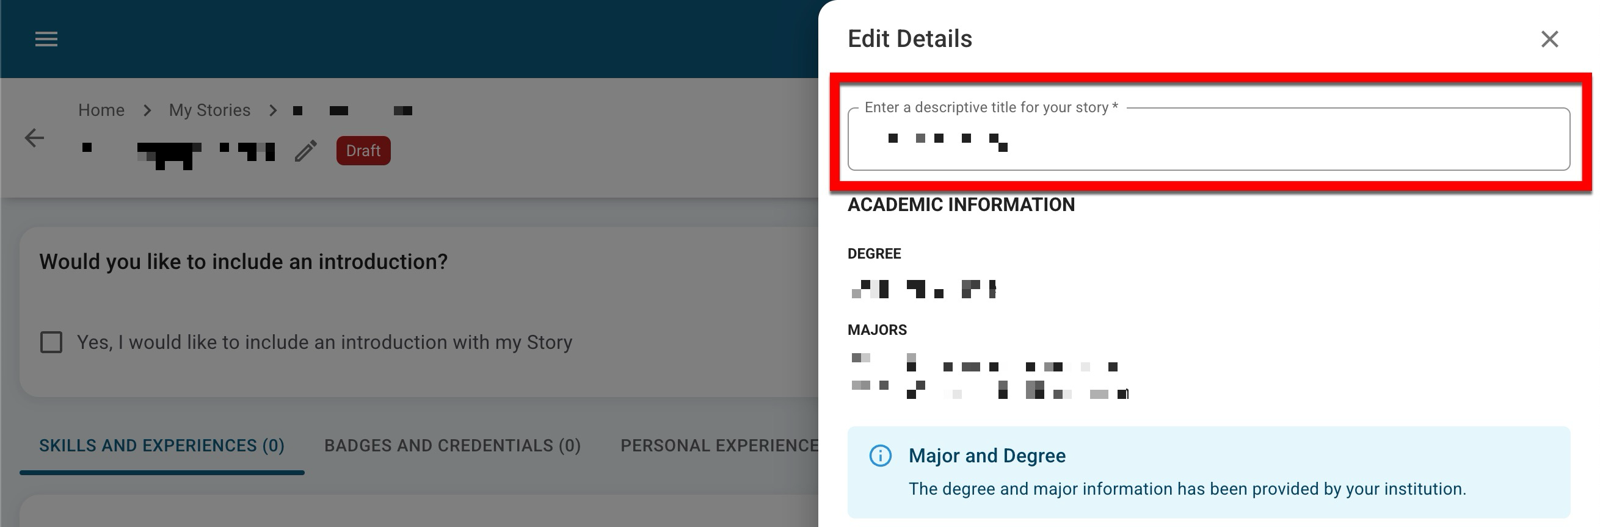Switch to the Personal Experience tab
This screenshot has height=527, width=1600.
click(719, 446)
